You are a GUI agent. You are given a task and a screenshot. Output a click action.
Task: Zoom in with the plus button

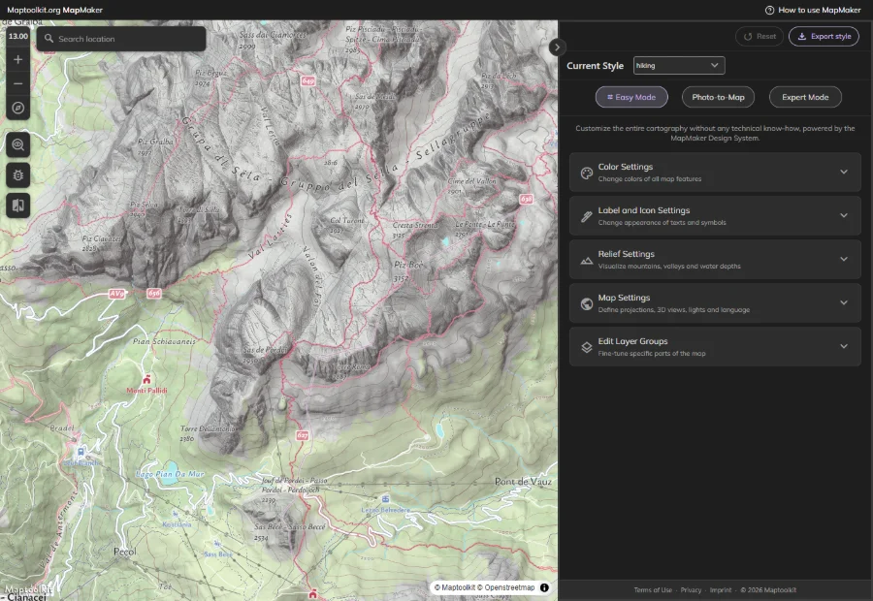[x=17, y=59]
